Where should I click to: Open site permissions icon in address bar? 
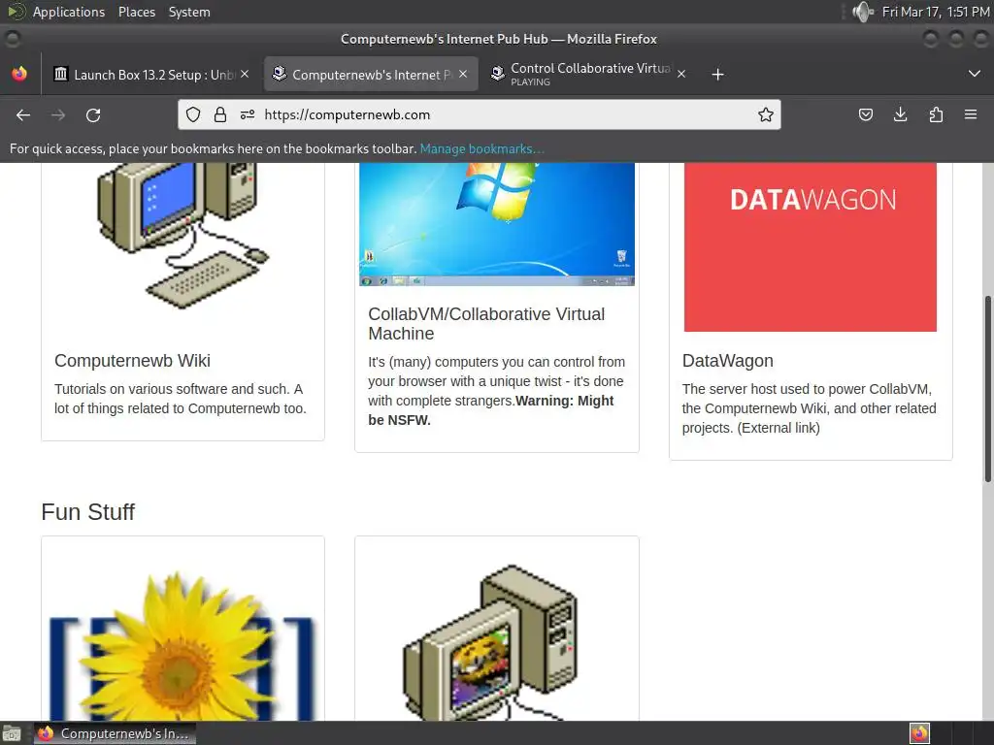click(x=248, y=114)
